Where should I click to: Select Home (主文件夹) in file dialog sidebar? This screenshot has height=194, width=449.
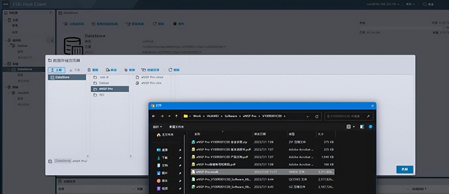coord(165,135)
